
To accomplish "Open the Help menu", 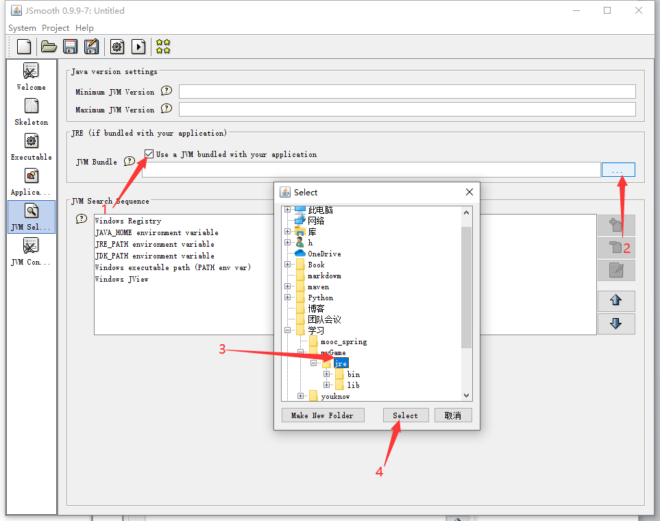I will tap(84, 28).
